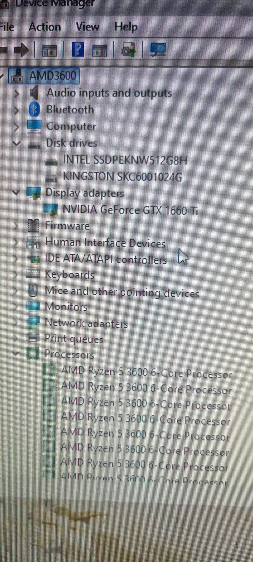Select the INTEL SSDPEKNW512G8H disk drive

125,160
